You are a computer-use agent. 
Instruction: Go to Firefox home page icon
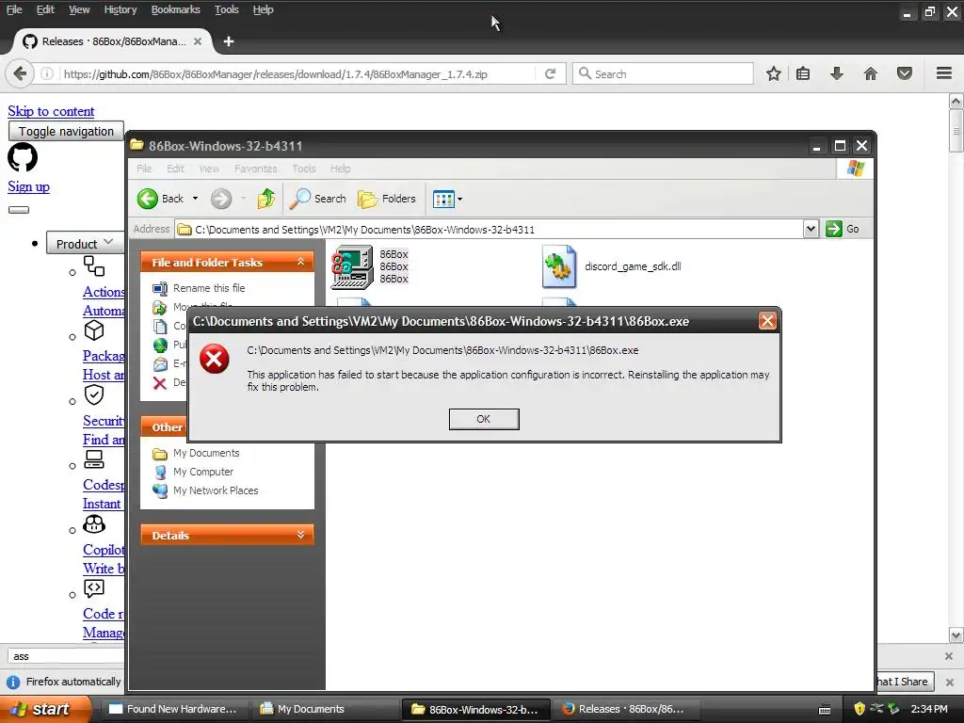pyautogui.click(x=871, y=73)
